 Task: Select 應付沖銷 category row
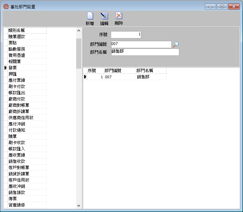click(x=27, y=124)
